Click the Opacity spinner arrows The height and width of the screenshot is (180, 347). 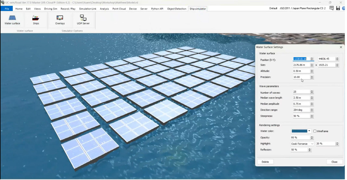[x=312, y=138]
